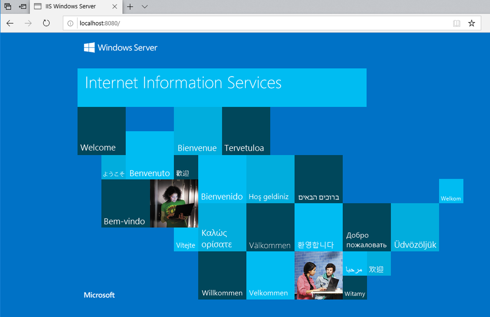
Task: Click the forward navigation arrow
Action: pos(28,23)
